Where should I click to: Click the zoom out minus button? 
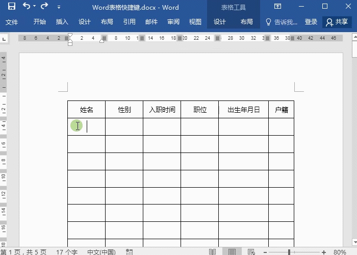pos(265,252)
